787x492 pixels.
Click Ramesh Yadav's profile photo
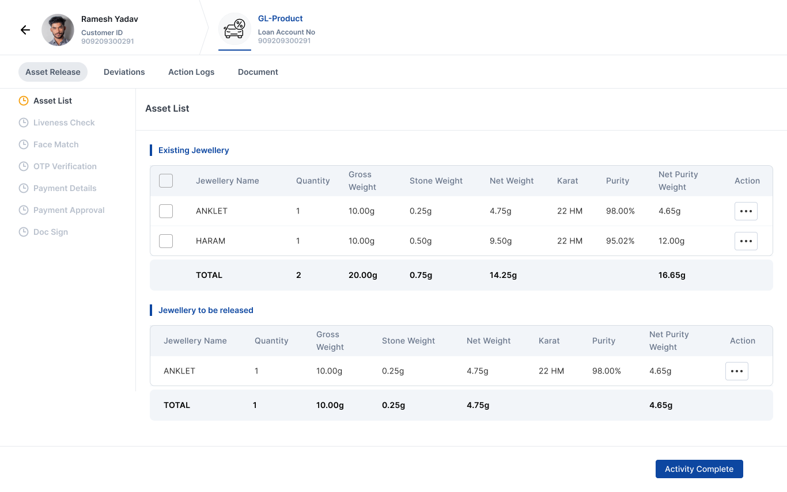58,30
